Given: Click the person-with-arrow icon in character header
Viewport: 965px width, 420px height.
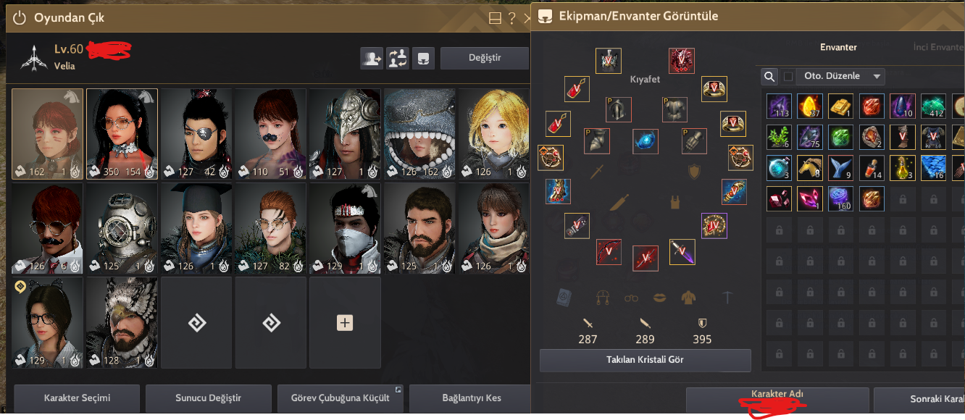Looking at the screenshot, I should [x=372, y=59].
